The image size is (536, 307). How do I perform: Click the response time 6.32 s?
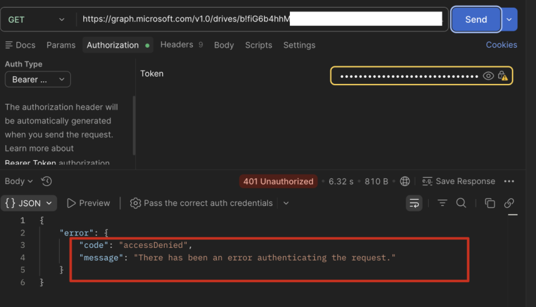point(341,181)
